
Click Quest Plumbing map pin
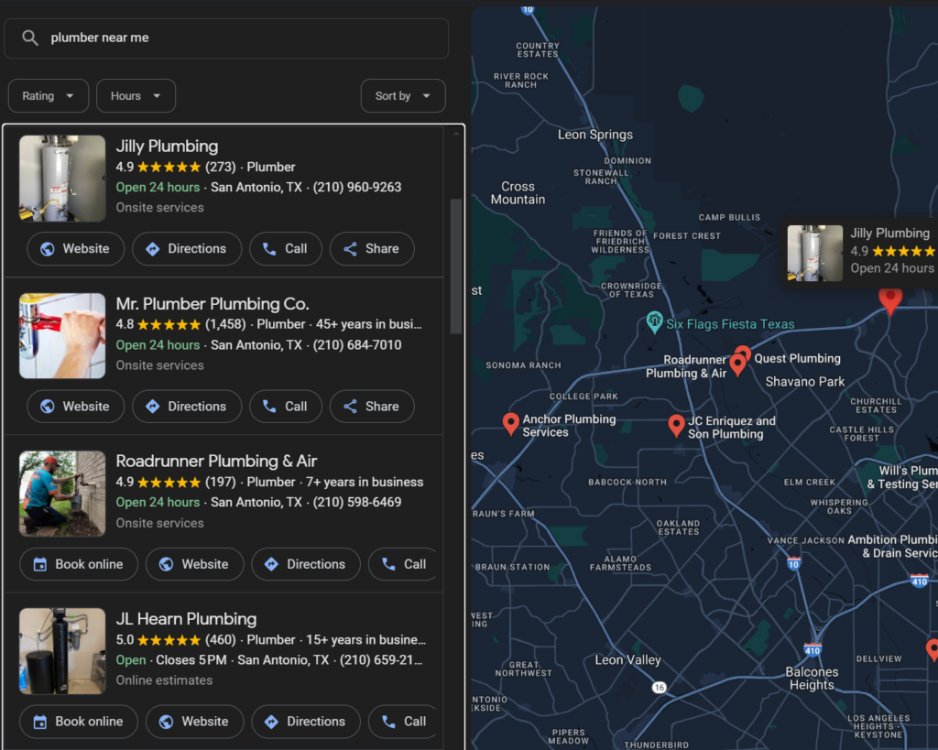tap(744, 351)
